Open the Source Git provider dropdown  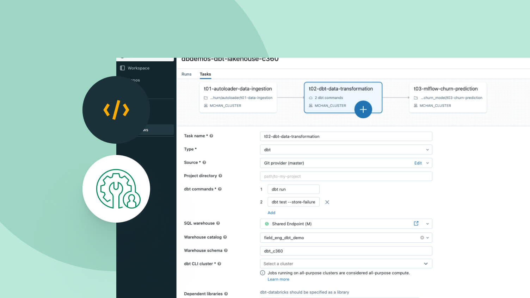346,163
